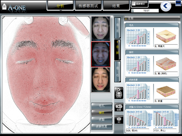
Task: Click the user profile icon beside TEST
Action: 133,11
